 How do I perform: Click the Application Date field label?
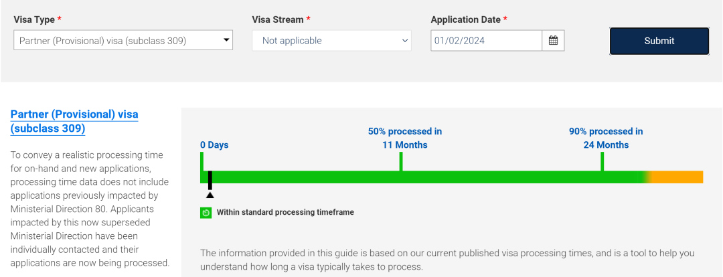coord(465,19)
